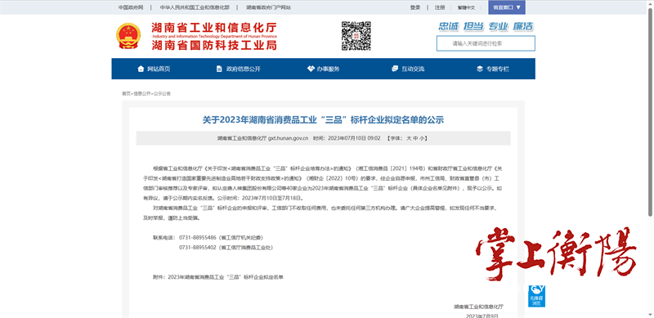Set font size to 中

tap(416, 138)
